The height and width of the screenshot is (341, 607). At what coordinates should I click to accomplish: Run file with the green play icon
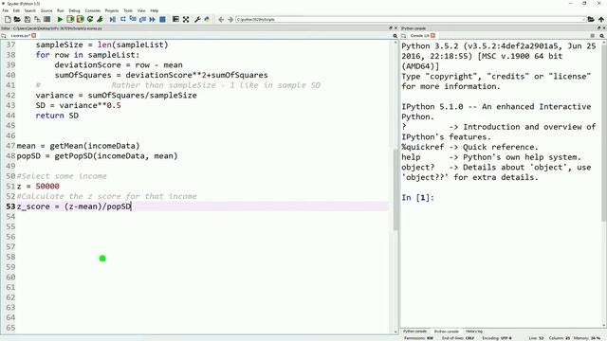[60, 19]
